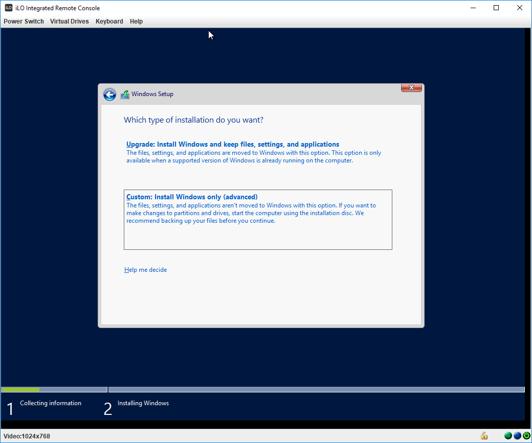Choose the Upgrade installation option

pos(233,145)
